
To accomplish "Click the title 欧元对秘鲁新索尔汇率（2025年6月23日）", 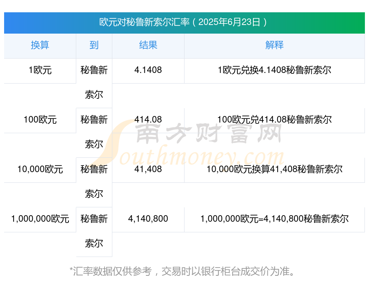I will click(183, 23).
